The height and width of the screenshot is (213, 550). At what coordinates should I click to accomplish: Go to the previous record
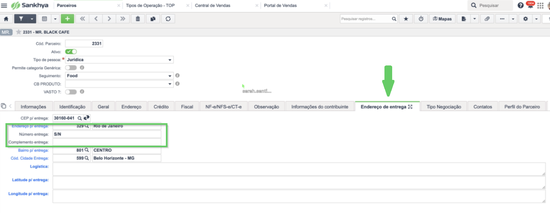pos(96,19)
